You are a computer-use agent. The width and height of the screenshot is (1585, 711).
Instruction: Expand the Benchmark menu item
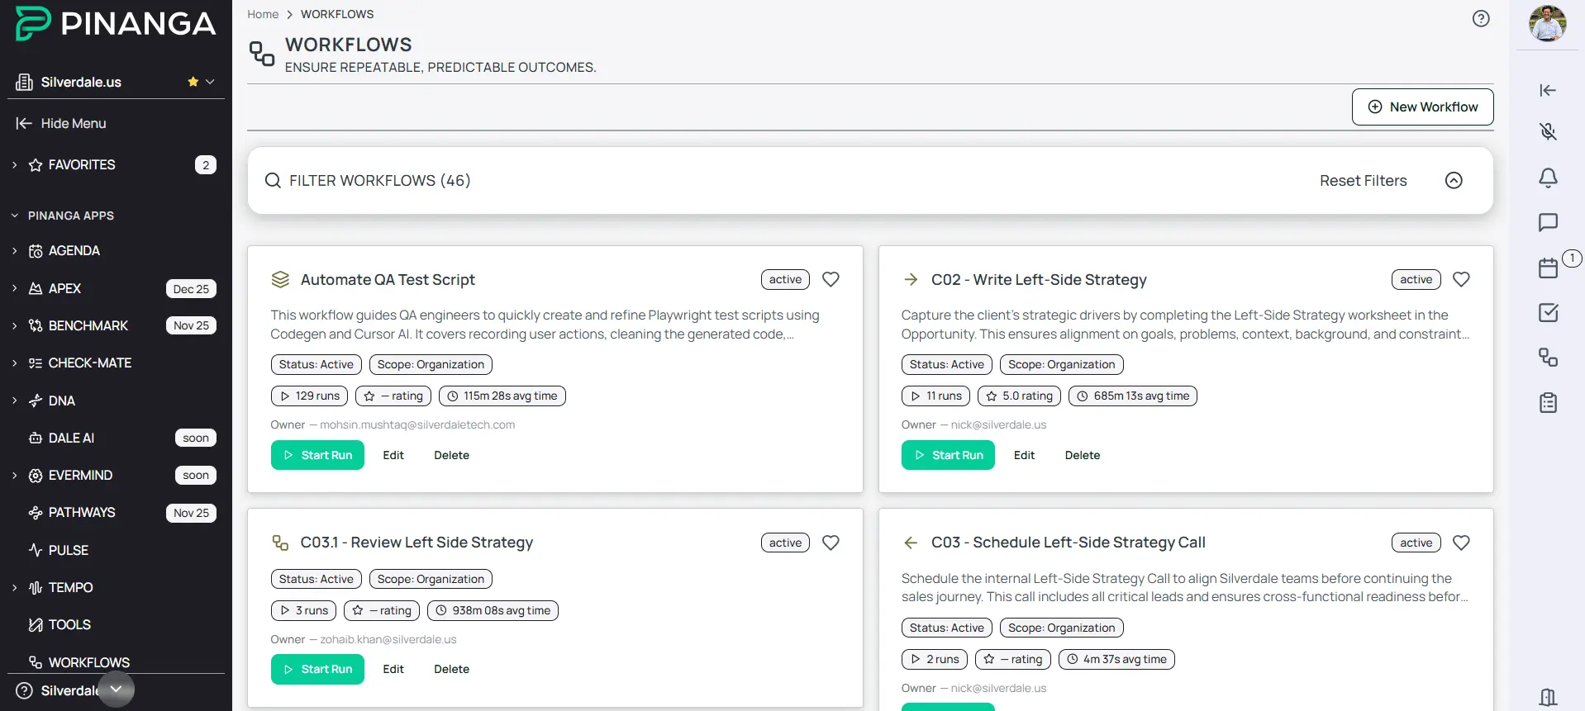tap(14, 325)
